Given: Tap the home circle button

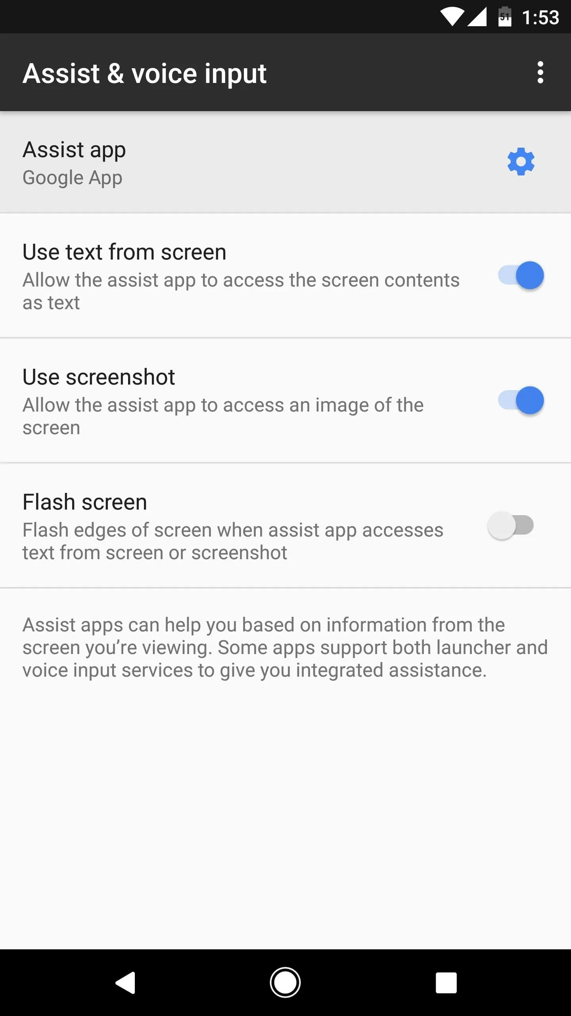Looking at the screenshot, I should [285, 983].
